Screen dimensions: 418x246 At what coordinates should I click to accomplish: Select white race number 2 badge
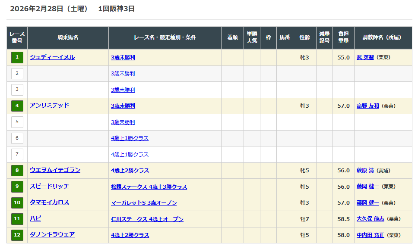(x=17, y=74)
